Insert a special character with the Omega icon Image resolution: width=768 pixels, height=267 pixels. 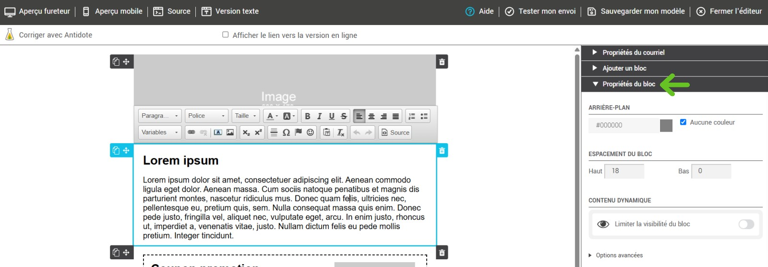286,133
